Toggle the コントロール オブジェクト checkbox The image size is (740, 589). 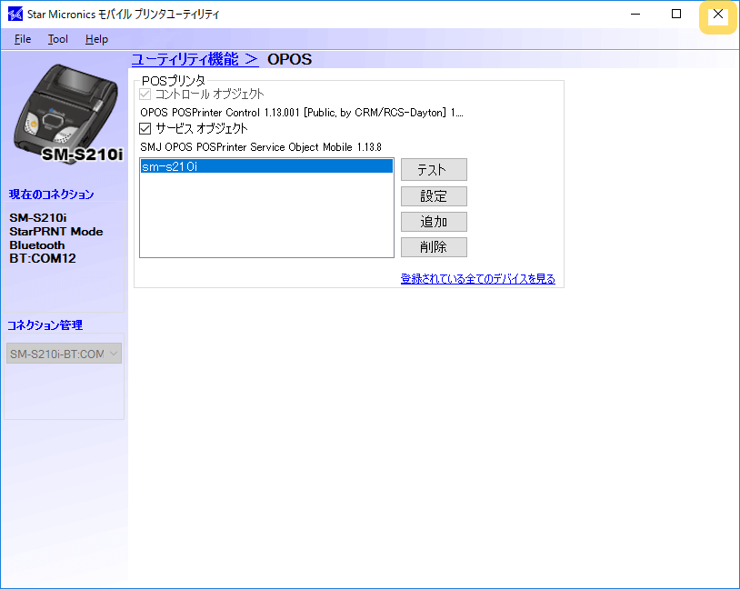click(145, 95)
